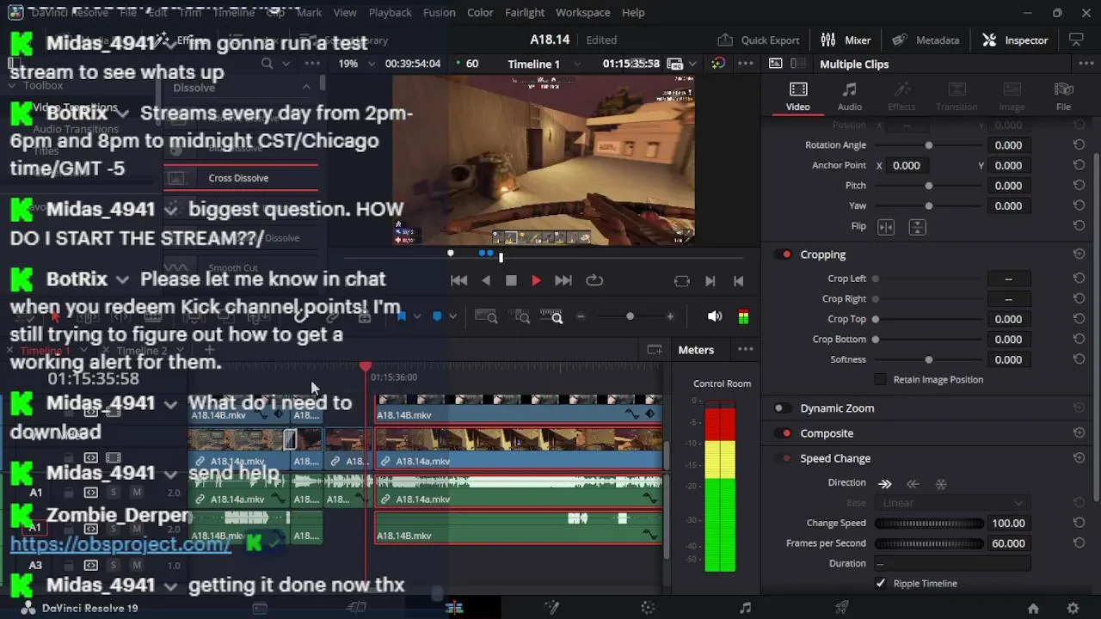Image resolution: width=1101 pixels, height=619 pixels.
Task: Enable Retain Image Position checkbox
Action: pyautogui.click(x=880, y=379)
